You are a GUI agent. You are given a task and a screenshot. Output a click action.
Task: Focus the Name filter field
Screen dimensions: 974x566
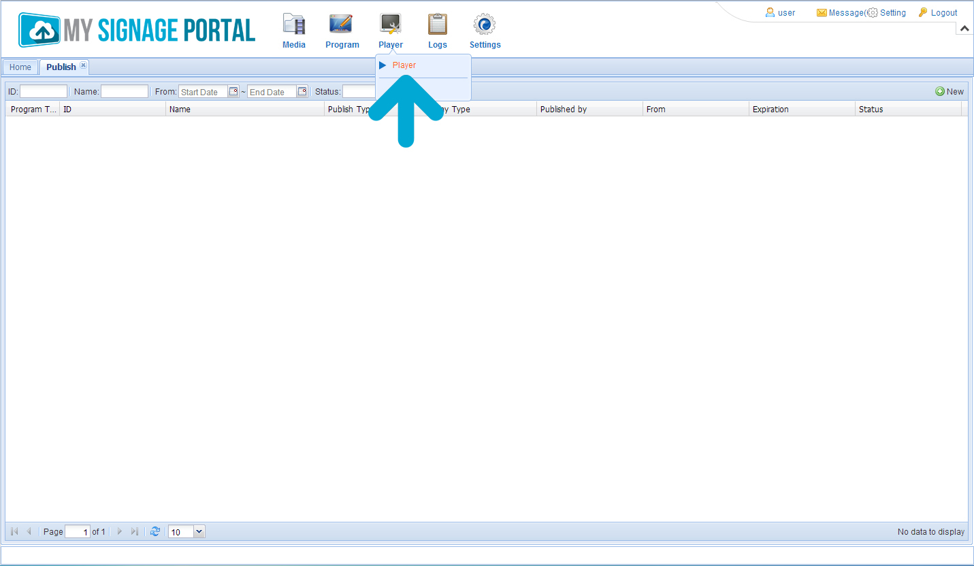pyautogui.click(x=125, y=92)
